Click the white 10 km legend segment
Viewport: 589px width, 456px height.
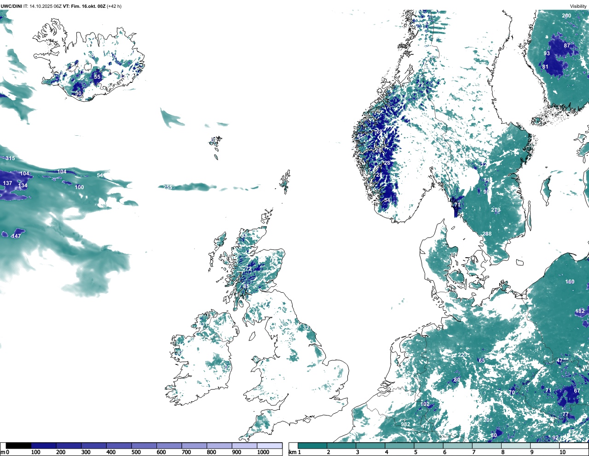tap(574, 445)
